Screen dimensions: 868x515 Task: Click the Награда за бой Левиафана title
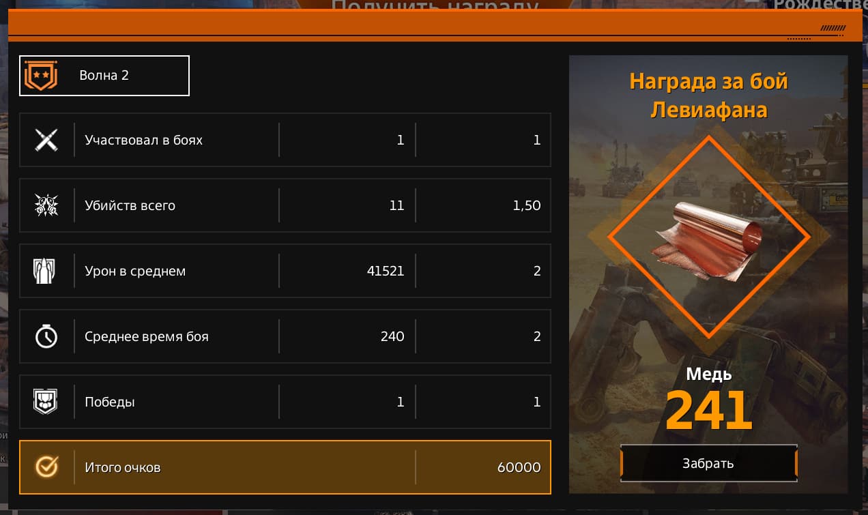coord(708,95)
